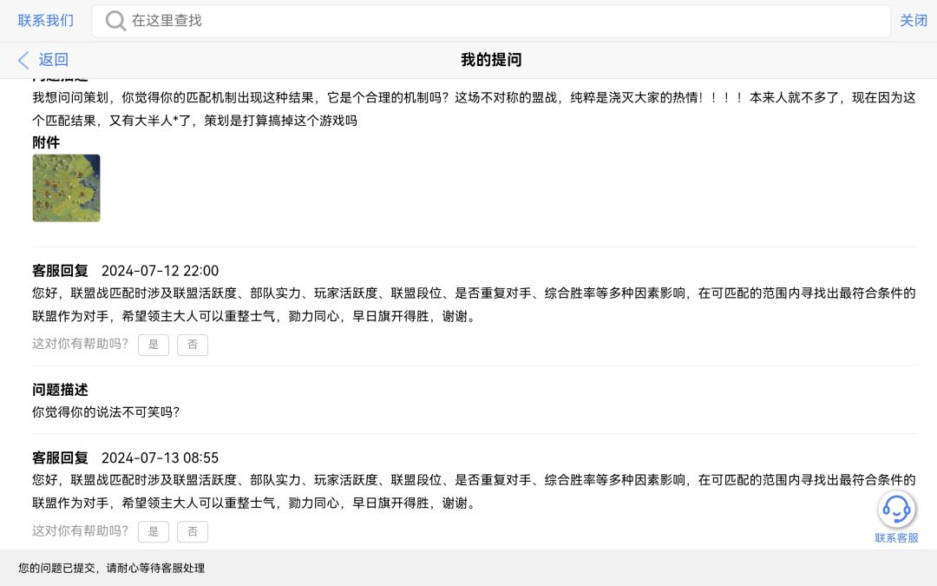Select the 客服回复 2024-07-12 22:00 header
937x586 pixels.
pos(126,271)
